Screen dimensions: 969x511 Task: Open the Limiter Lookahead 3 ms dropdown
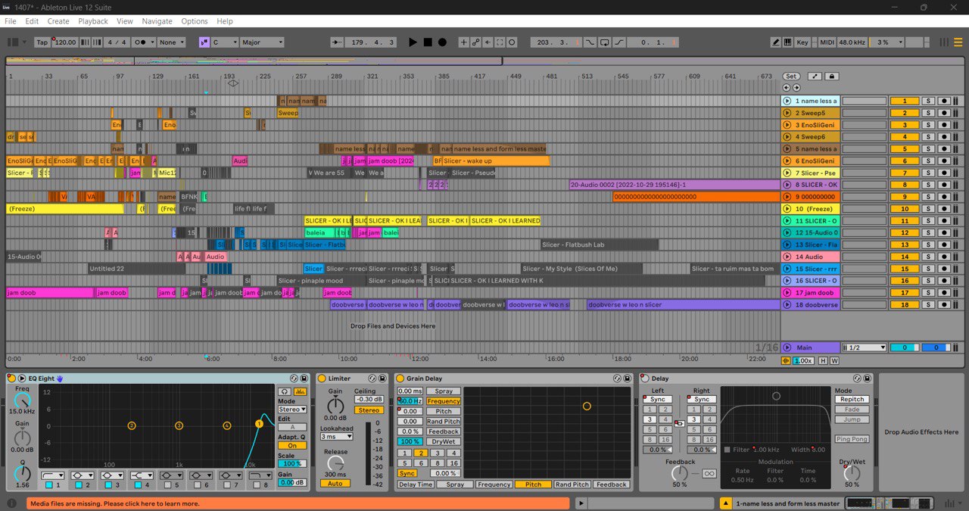pos(336,437)
